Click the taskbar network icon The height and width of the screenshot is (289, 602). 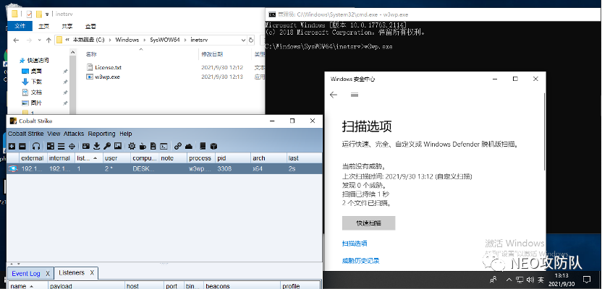520,280
